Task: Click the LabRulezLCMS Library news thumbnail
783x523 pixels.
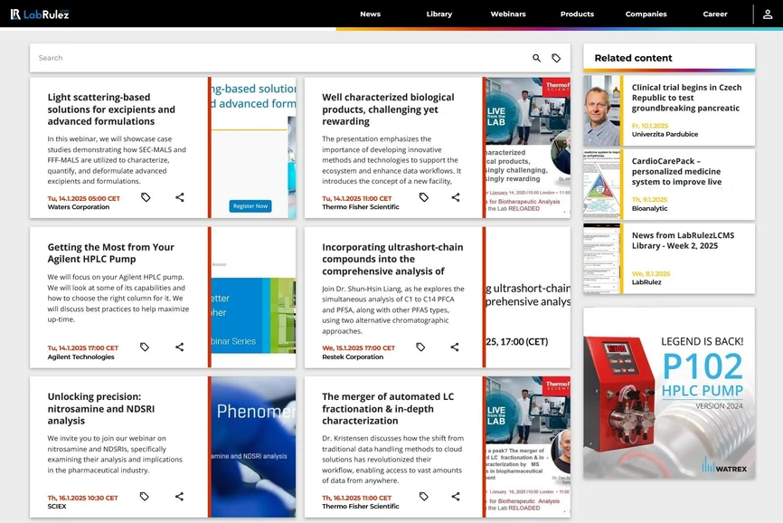Action: 601,258
